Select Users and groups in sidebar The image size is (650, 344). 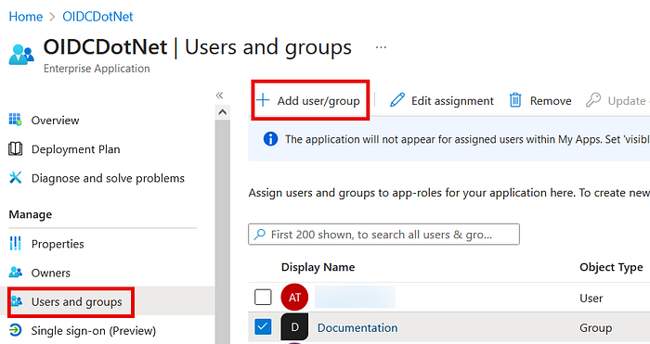point(77,302)
